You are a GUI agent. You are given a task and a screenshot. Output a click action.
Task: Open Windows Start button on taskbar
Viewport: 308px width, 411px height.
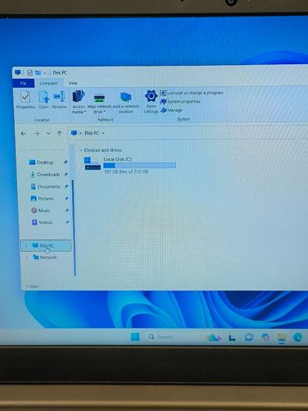(135, 337)
